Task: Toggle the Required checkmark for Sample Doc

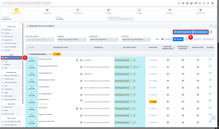Action: point(210,108)
